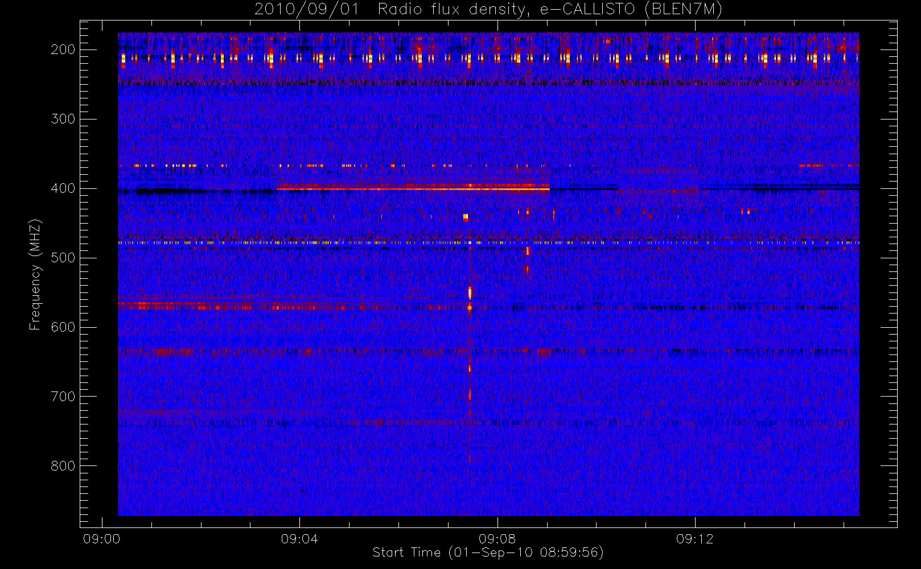Click the bright burst near 550 MHz

point(470,293)
